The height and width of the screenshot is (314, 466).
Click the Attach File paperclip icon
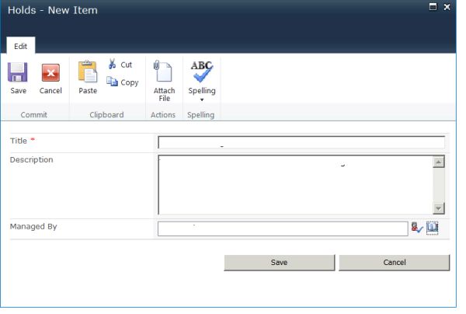tap(162, 71)
